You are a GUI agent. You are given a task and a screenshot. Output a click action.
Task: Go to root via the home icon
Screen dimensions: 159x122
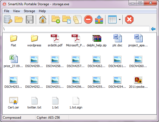[43, 19]
